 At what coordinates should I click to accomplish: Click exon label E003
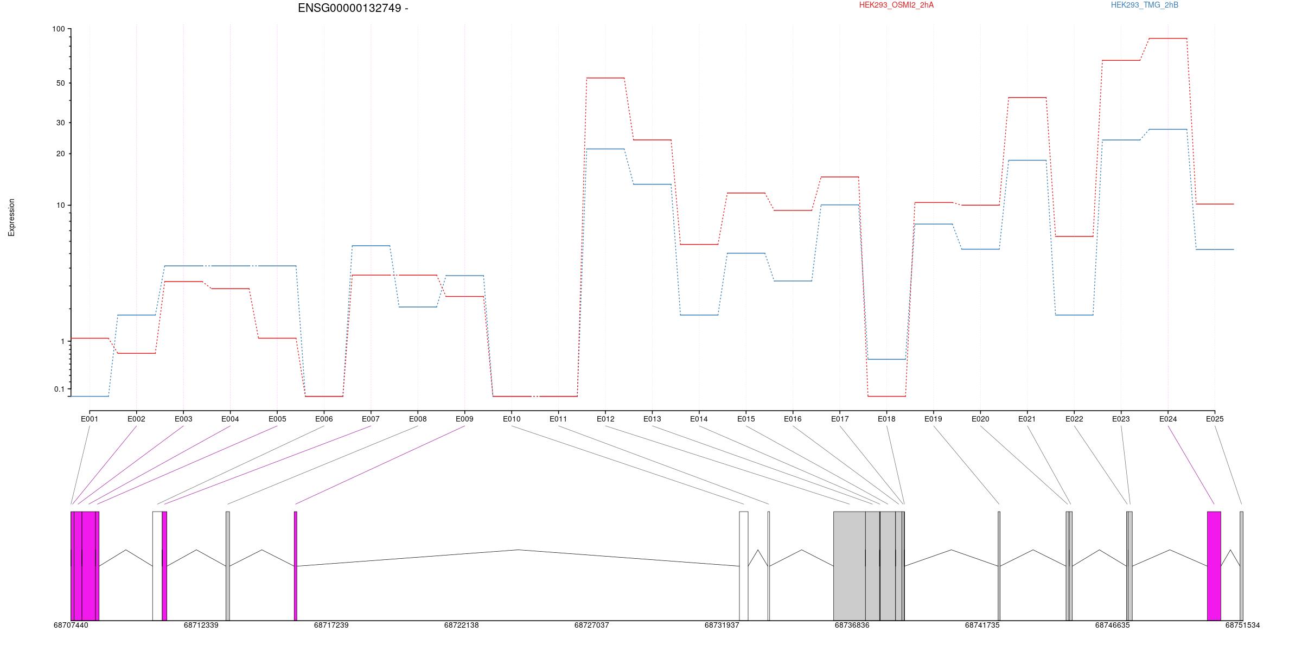(183, 419)
